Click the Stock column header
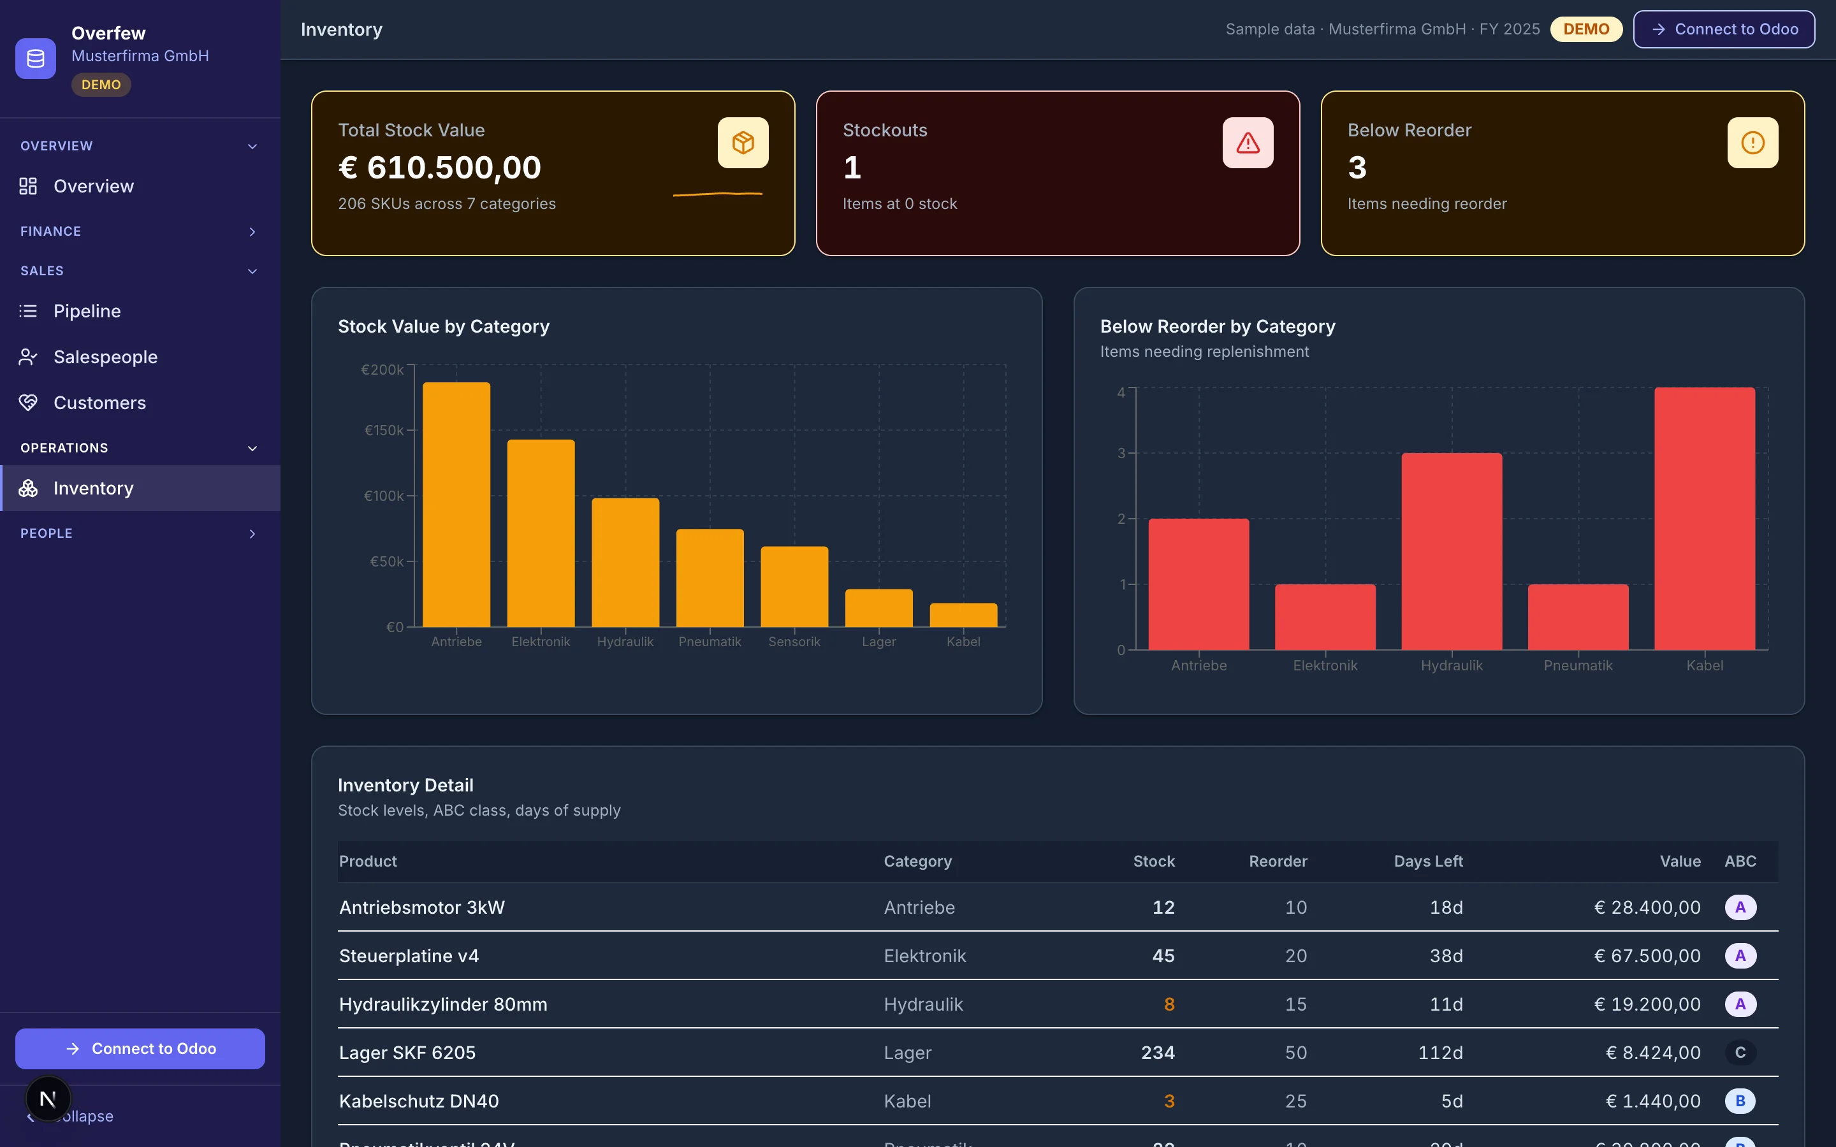Image resolution: width=1836 pixels, height=1147 pixels. click(x=1154, y=861)
